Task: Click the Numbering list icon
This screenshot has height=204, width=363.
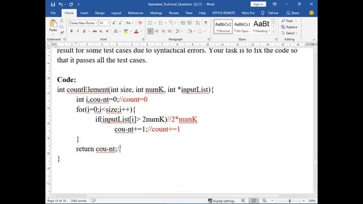Action: tap(161, 23)
